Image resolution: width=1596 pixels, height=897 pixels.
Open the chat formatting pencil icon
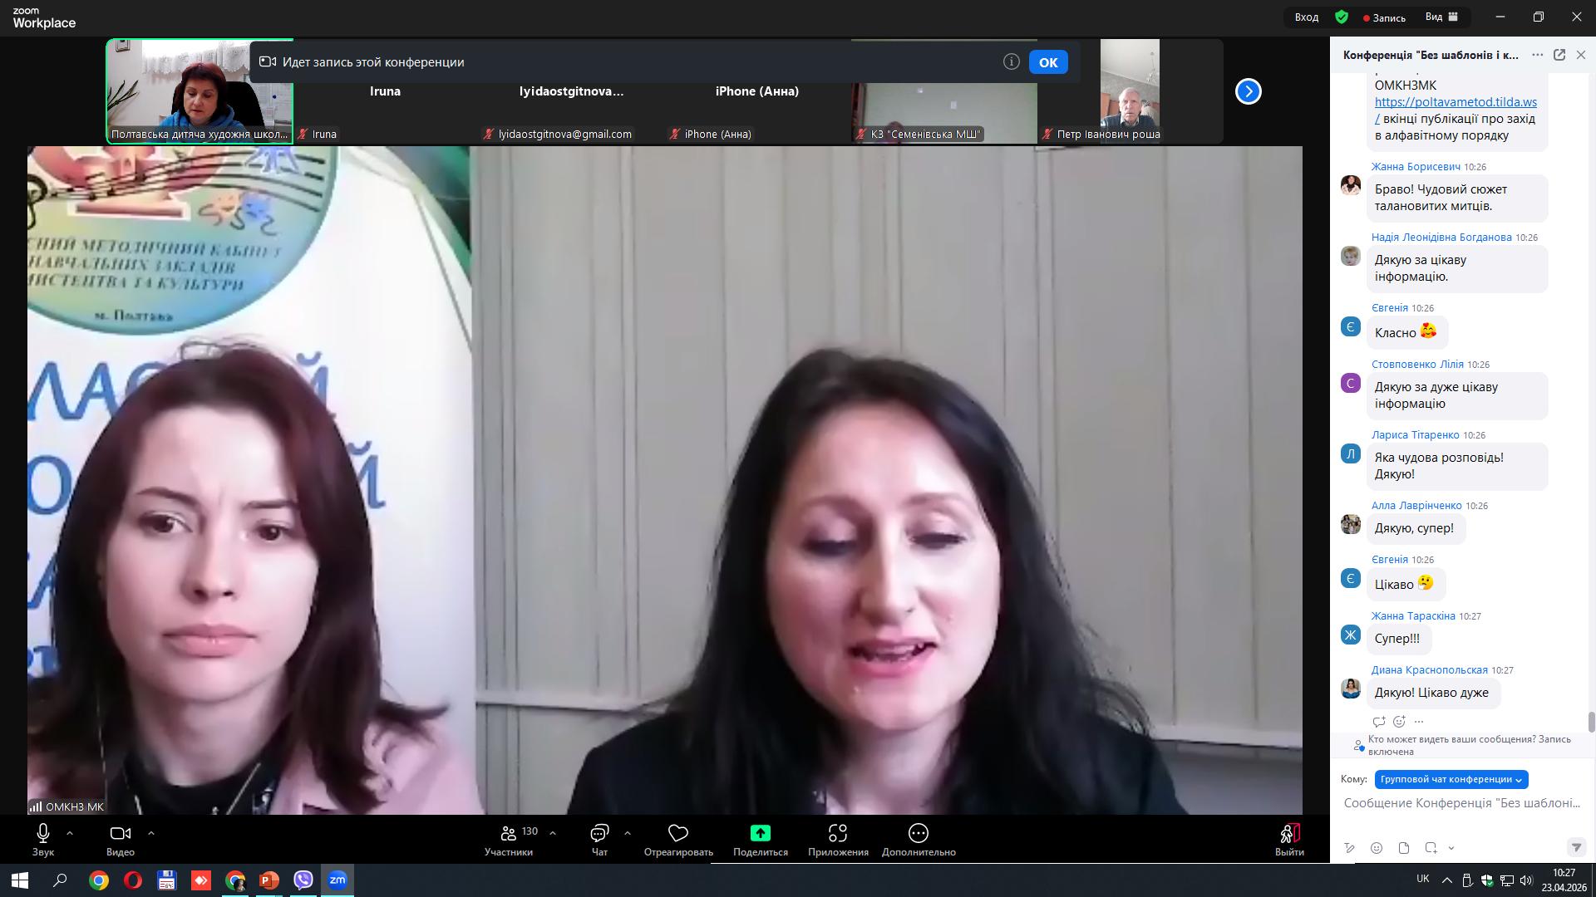click(1349, 848)
